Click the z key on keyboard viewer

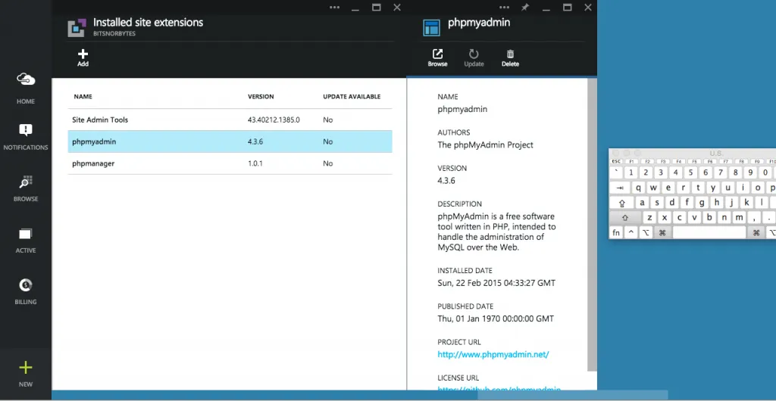[649, 217]
